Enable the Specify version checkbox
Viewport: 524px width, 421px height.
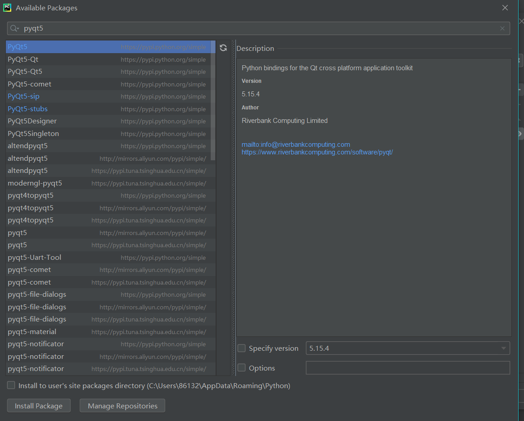[x=241, y=348]
